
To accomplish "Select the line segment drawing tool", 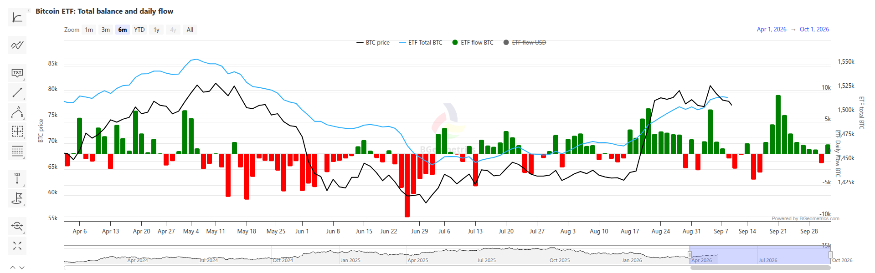I will click(17, 92).
